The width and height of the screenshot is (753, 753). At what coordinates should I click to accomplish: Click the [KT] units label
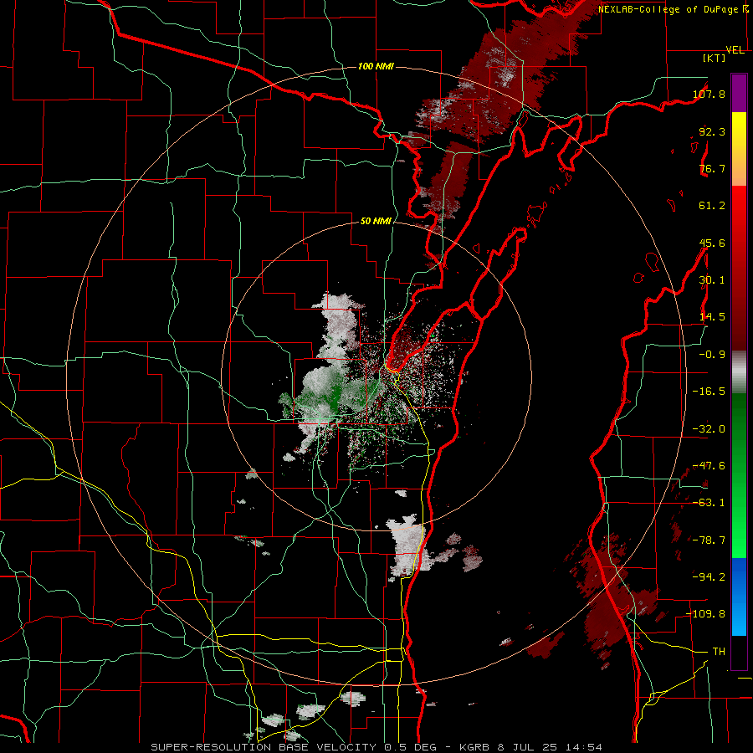coord(715,58)
